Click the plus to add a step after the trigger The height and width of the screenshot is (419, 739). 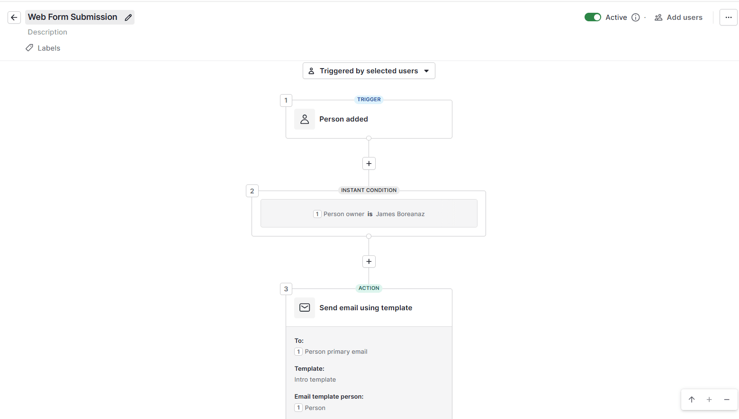(x=369, y=163)
